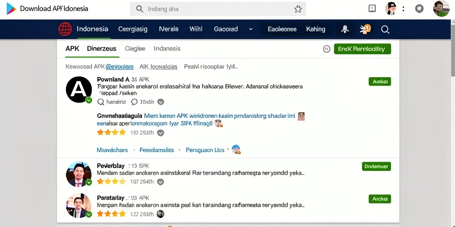The height and width of the screenshot is (227, 455).
Task: Switch to the APK tab
Action: click(x=72, y=49)
